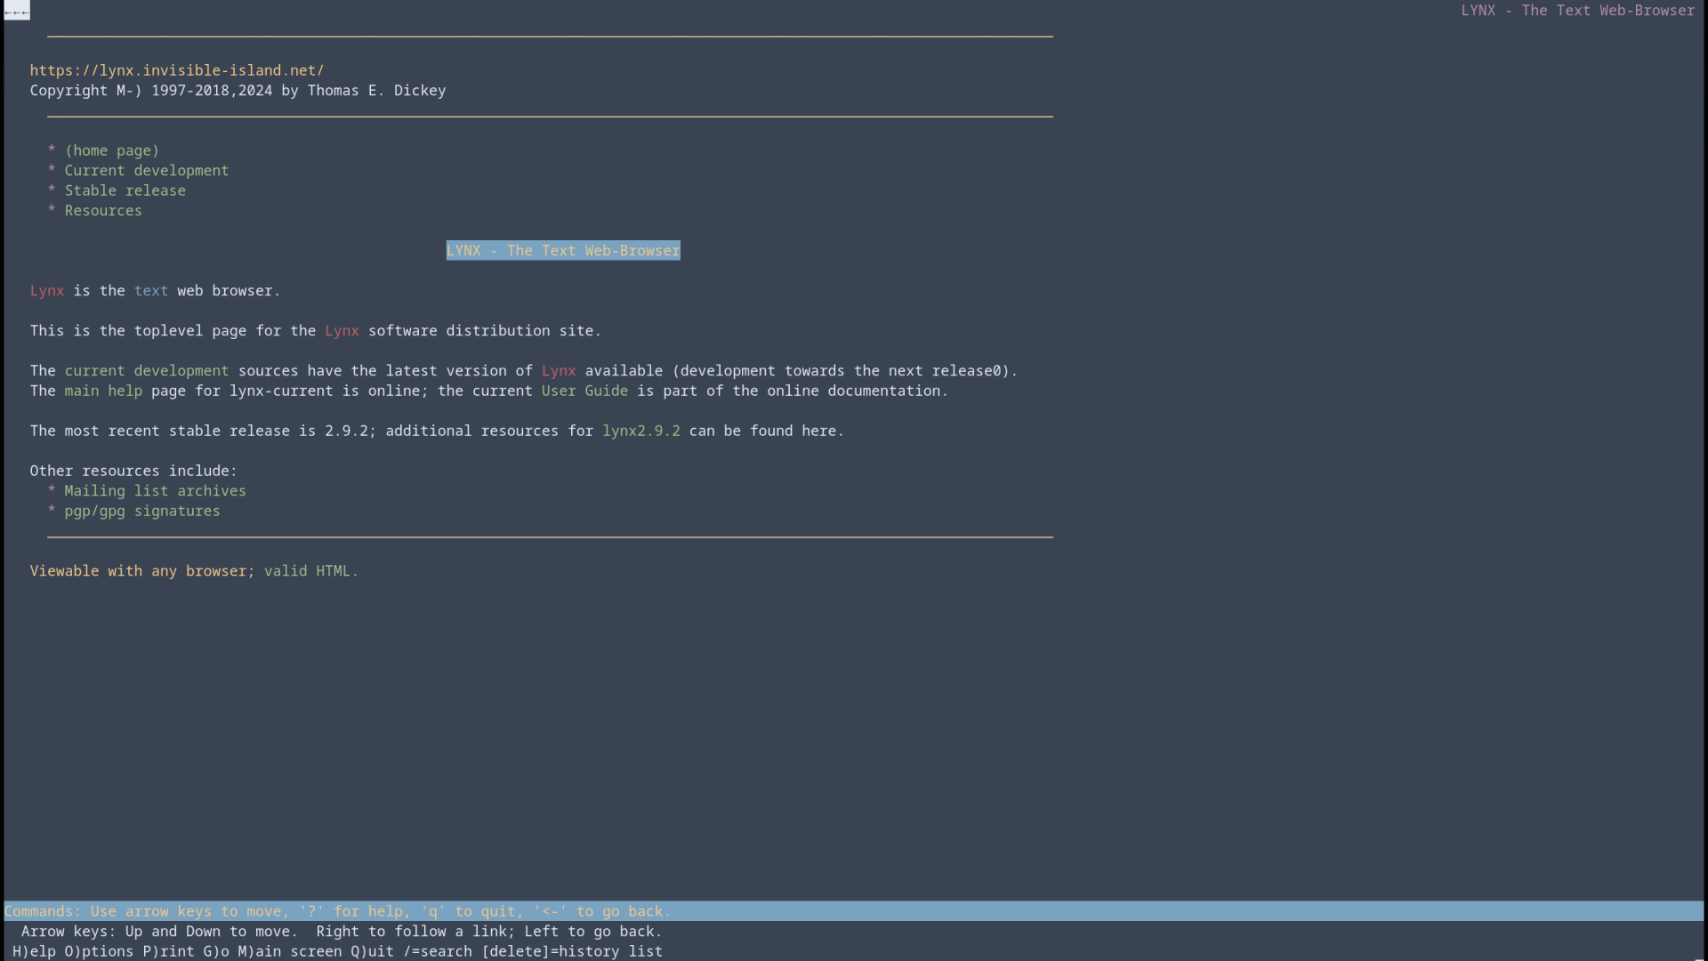Image resolution: width=1708 pixels, height=961 pixels.
Task: Open pgp/gpg signatures link
Action: (x=141, y=511)
